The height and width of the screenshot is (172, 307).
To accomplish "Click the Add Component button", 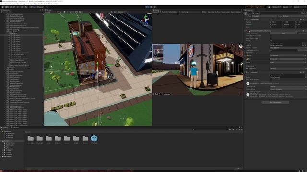I will 275,102.
